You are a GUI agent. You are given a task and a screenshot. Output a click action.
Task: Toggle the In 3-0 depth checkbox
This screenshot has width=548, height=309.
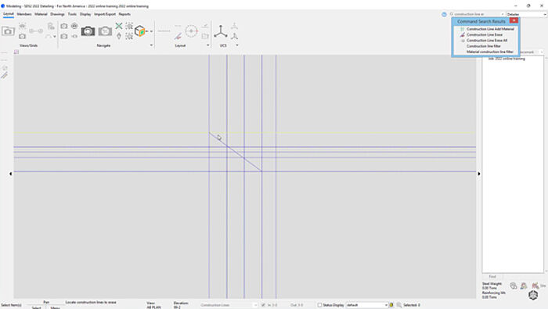click(263, 305)
